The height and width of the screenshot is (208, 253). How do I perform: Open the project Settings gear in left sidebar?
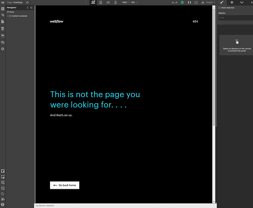3,49
